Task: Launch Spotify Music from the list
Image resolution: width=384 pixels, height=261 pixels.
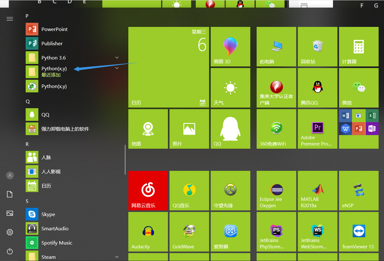Action: coord(73,243)
